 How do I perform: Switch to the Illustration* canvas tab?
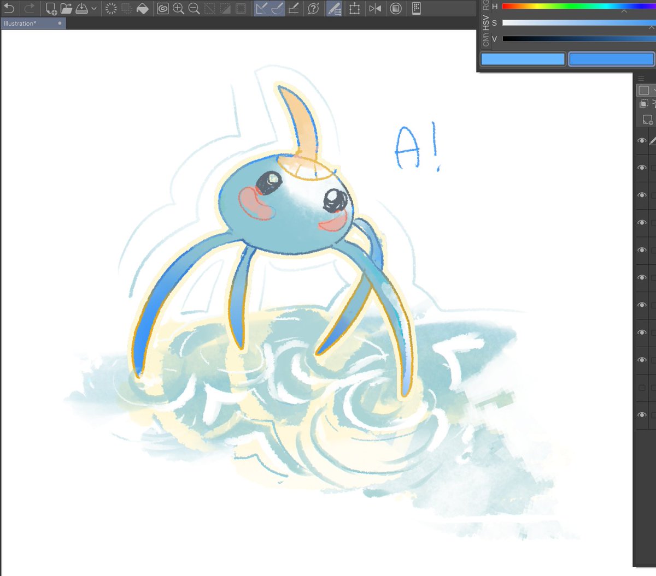pos(33,23)
